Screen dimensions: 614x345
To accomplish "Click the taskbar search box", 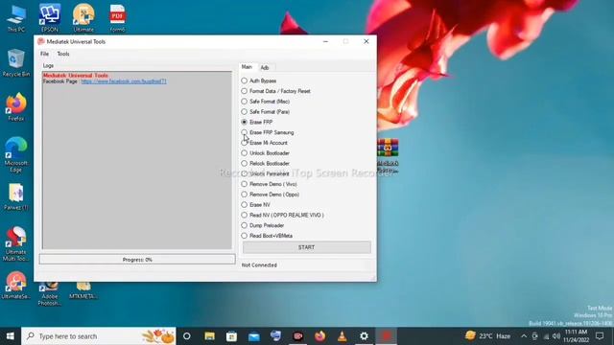I will tap(99, 336).
